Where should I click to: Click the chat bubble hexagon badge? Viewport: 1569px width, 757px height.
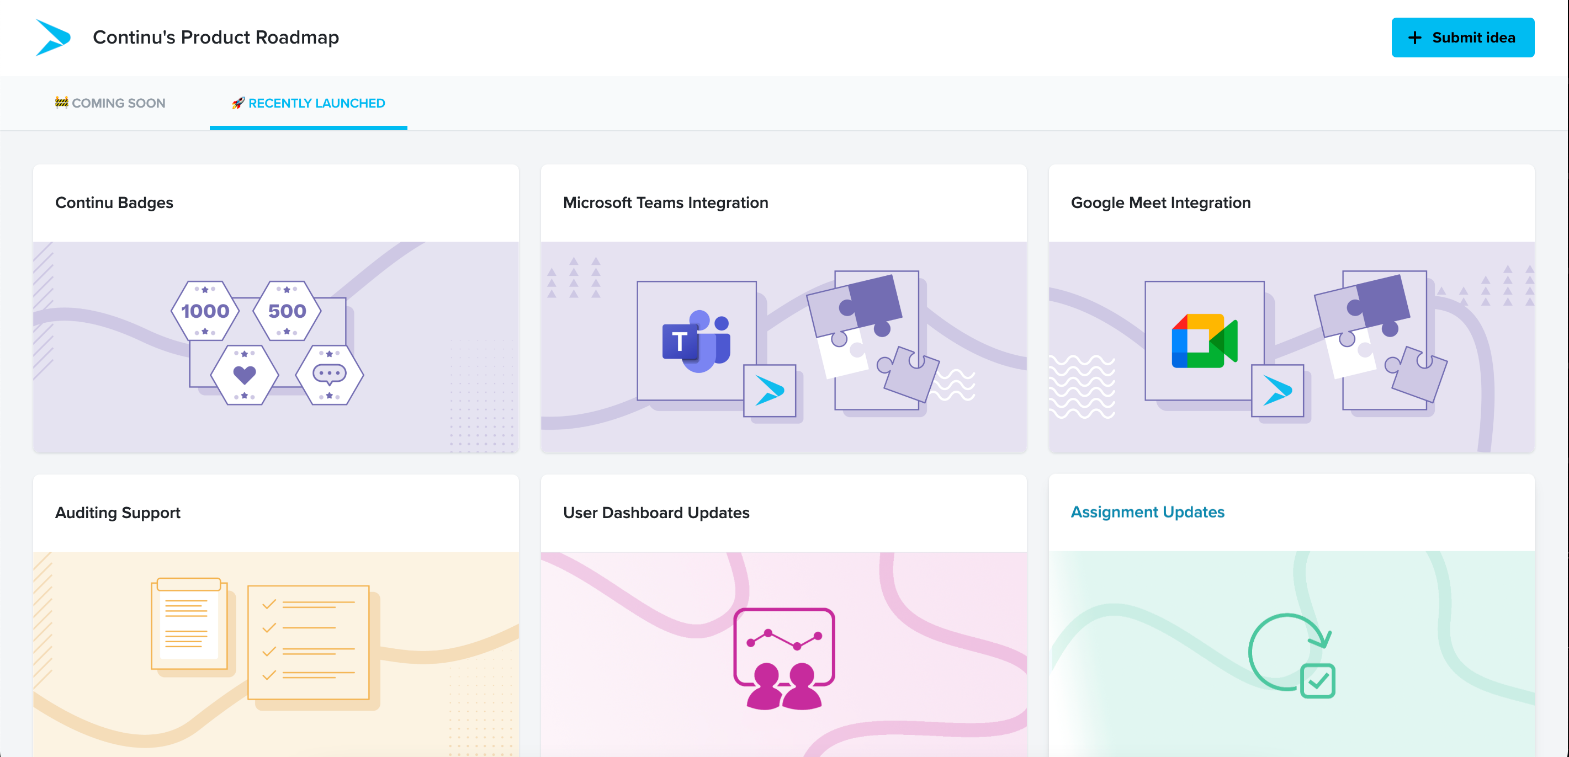pos(330,375)
